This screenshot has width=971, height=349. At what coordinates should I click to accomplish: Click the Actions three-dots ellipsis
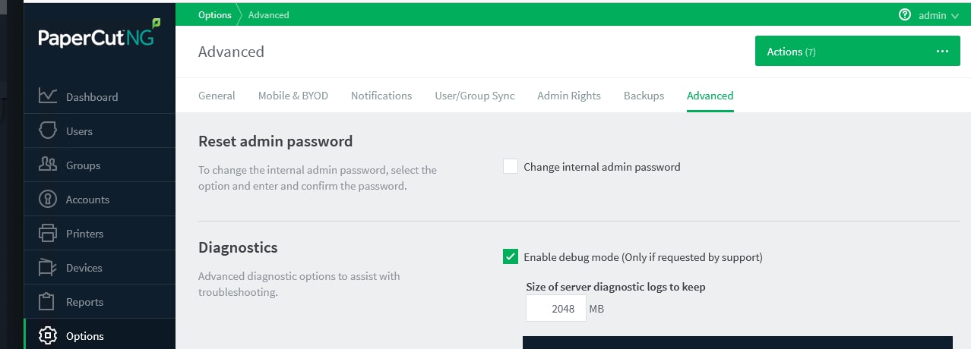(943, 51)
